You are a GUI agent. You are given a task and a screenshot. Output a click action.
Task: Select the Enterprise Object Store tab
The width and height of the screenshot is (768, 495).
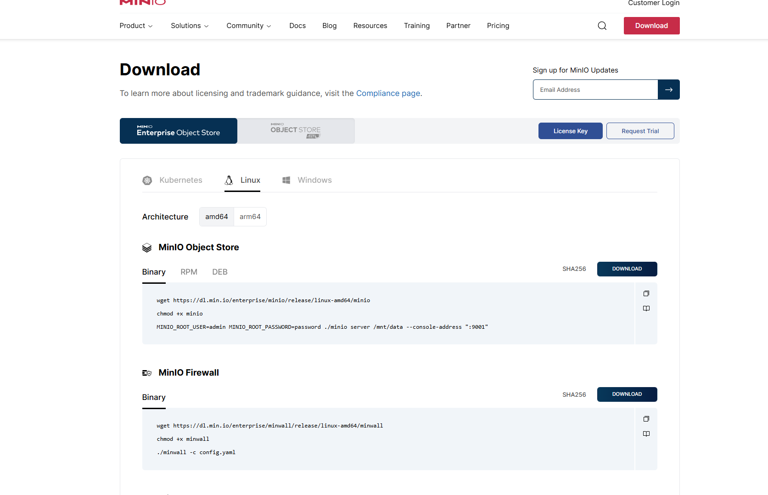pyautogui.click(x=179, y=131)
